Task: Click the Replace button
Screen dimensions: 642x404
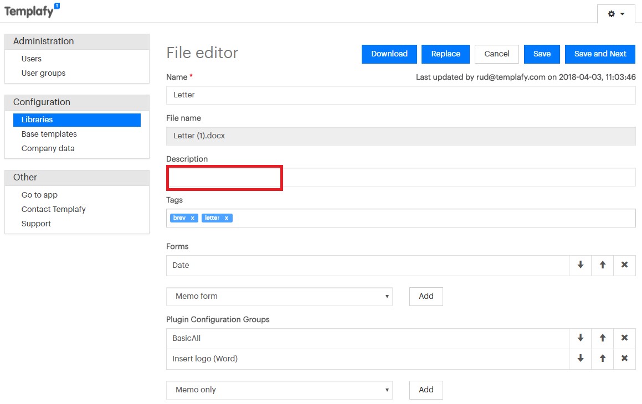Action: coord(445,54)
